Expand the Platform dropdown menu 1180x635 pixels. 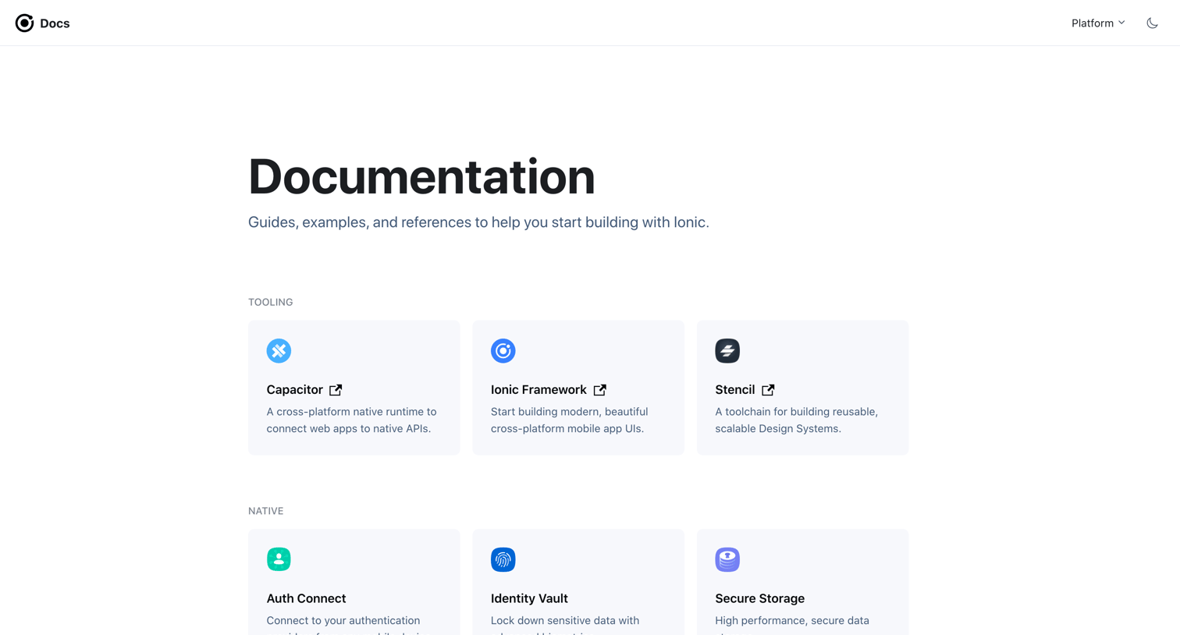coord(1098,23)
